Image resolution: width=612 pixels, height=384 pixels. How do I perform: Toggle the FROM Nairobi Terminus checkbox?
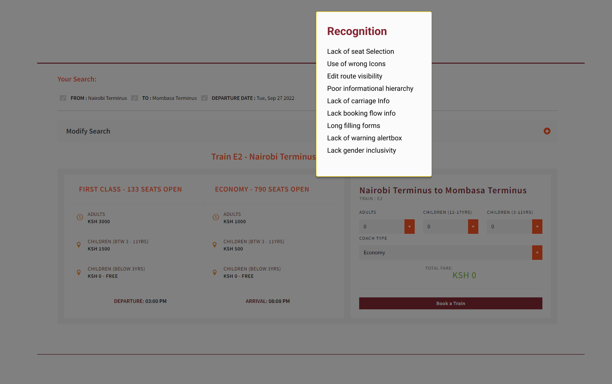[63, 98]
